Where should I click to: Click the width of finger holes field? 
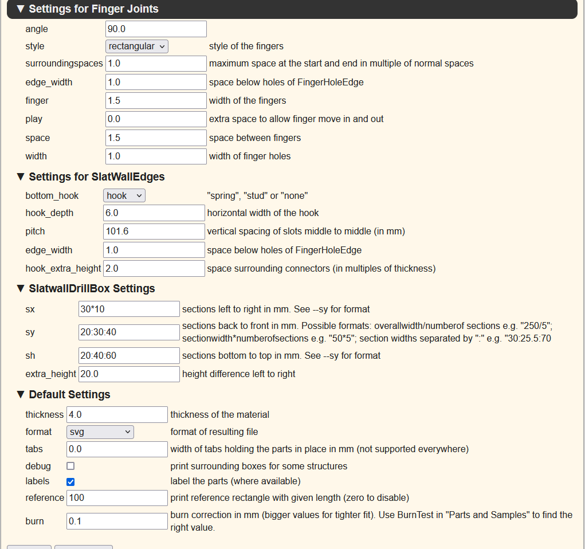click(156, 156)
